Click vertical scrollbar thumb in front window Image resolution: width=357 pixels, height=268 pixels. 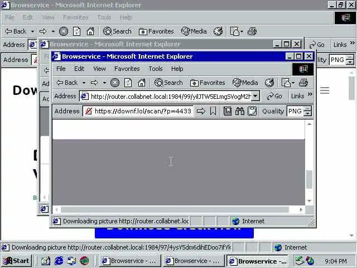pos(309,179)
